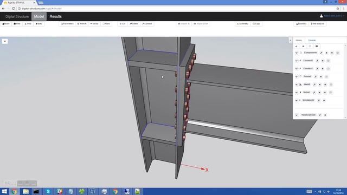The image size is (347, 195).
Task: Open File Explorer from the taskbar
Action: 25,191
